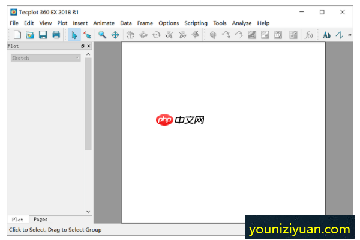This screenshot has width=360, height=240.
Task: Open a file with the folder icon
Action: tap(30, 35)
